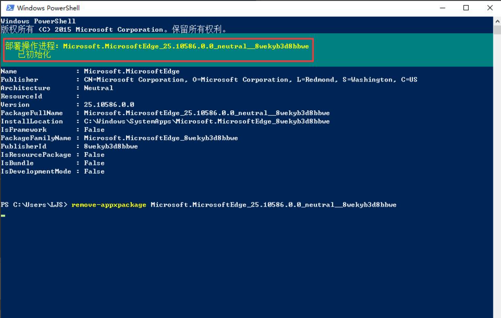Maximize the Windows PowerShell window
This screenshot has height=318, width=501.
(x=466, y=8)
